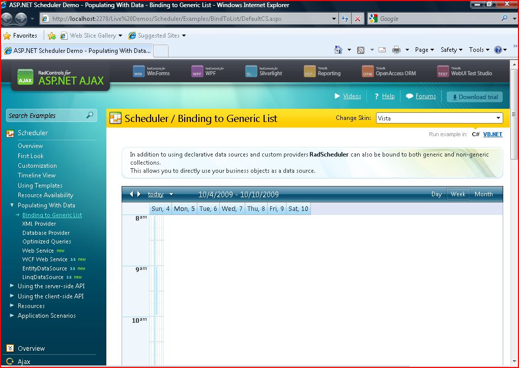
Task: Open the Tools menu
Action: (479, 50)
